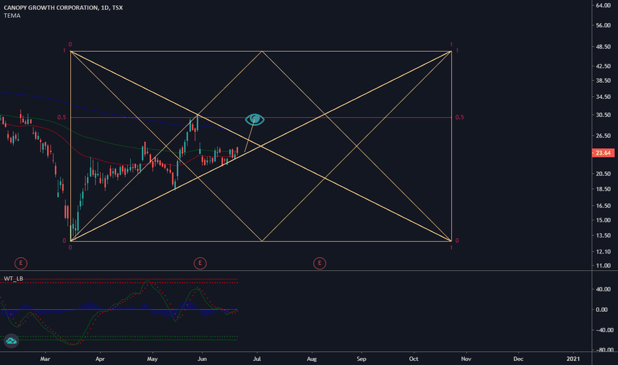Click the 64.00 price axis label
This screenshot has width=618, height=365.
click(x=603, y=5)
